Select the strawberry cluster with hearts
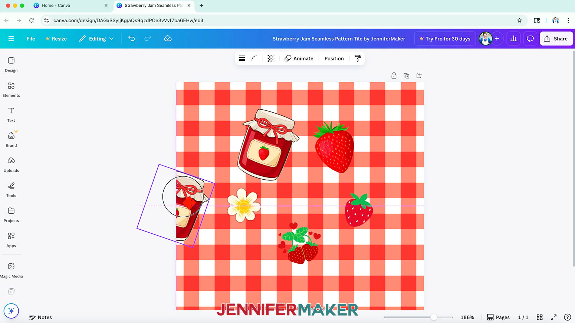The width and height of the screenshot is (575, 323). point(299,243)
